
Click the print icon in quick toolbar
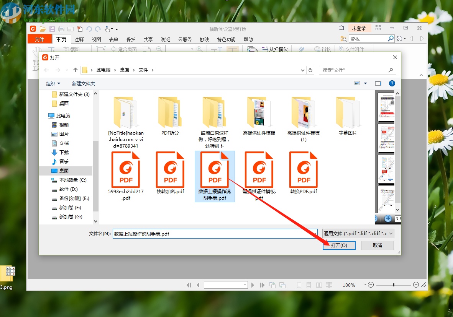point(61,29)
